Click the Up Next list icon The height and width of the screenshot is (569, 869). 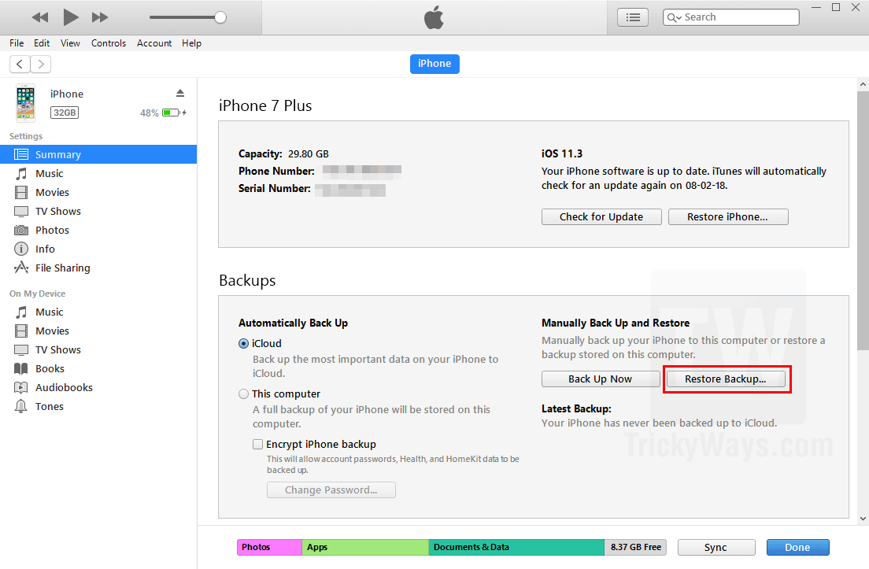tap(633, 17)
